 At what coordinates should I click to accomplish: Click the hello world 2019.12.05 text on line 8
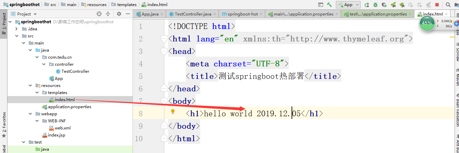coord(252,114)
